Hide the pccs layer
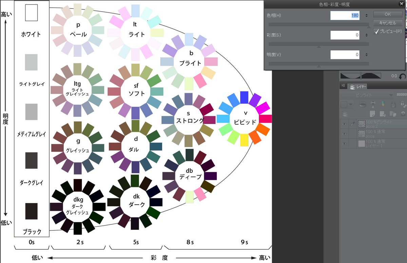The width and height of the screenshot is (407, 263). [x=344, y=134]
